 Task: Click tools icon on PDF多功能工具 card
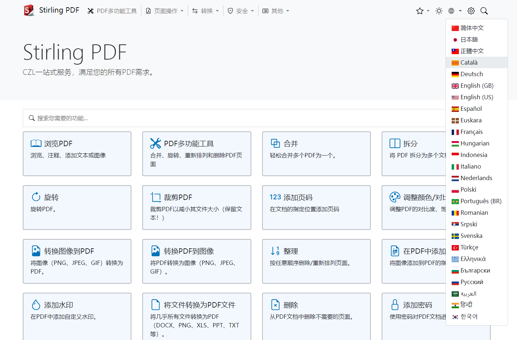(x=156, y=143)
